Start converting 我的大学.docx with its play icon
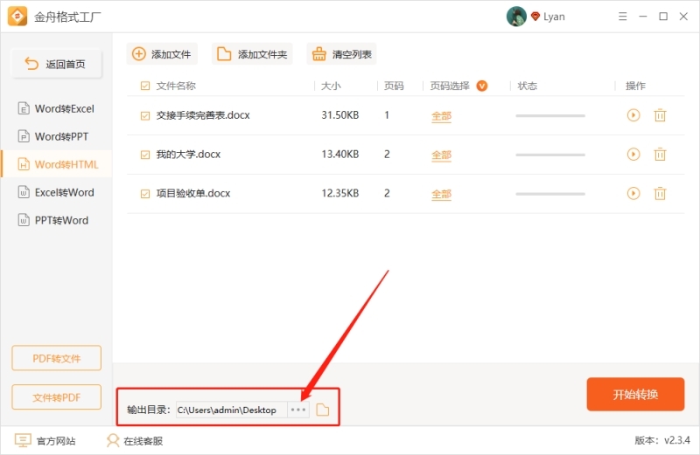 (x=633, y=155)
